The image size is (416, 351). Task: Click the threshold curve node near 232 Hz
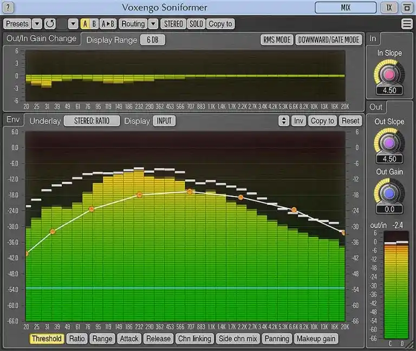point(140,195)
